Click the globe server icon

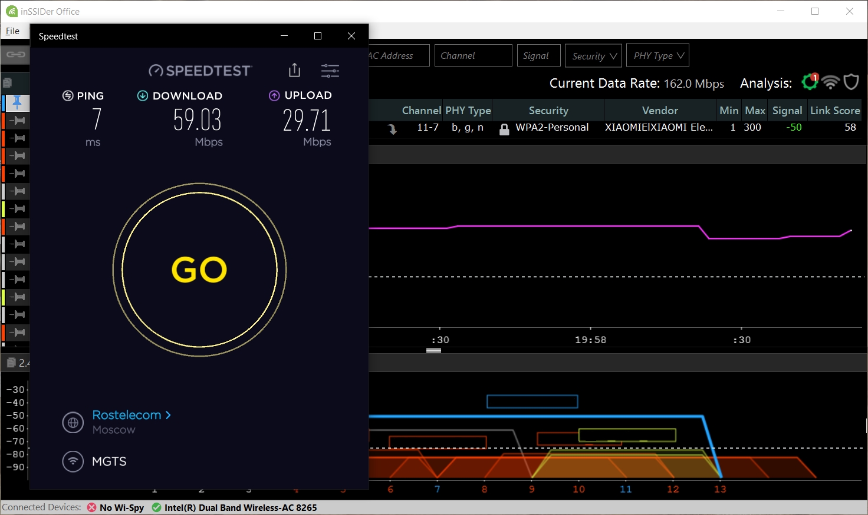coord(73,423)
